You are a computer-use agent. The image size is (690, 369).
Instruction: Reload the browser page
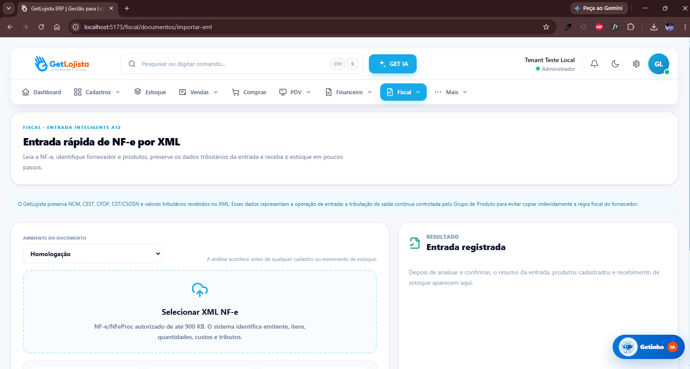41,27
